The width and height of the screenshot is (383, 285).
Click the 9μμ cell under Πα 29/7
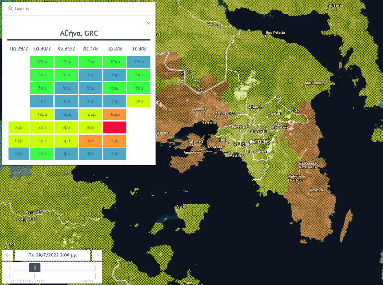(19, 154)
